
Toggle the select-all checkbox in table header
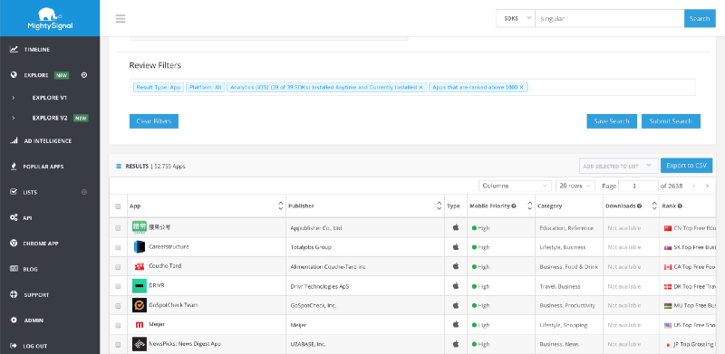click(118, 206)
